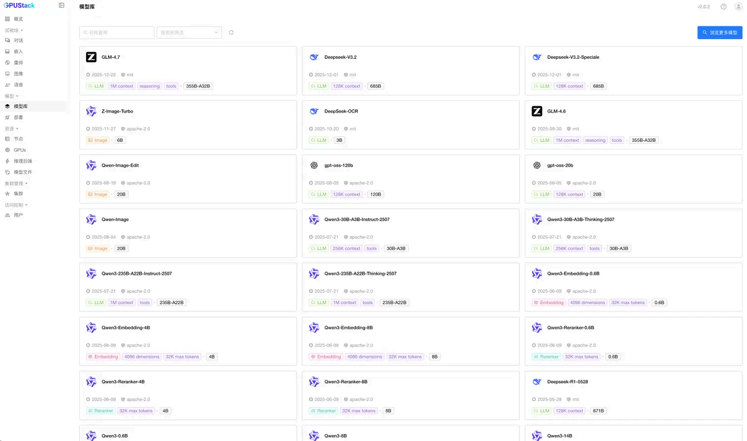The height and width of the screenshot is (441, 747).
Task: Click the 概览 overview grid icon in the sidebar
Action: pos(7,19)
